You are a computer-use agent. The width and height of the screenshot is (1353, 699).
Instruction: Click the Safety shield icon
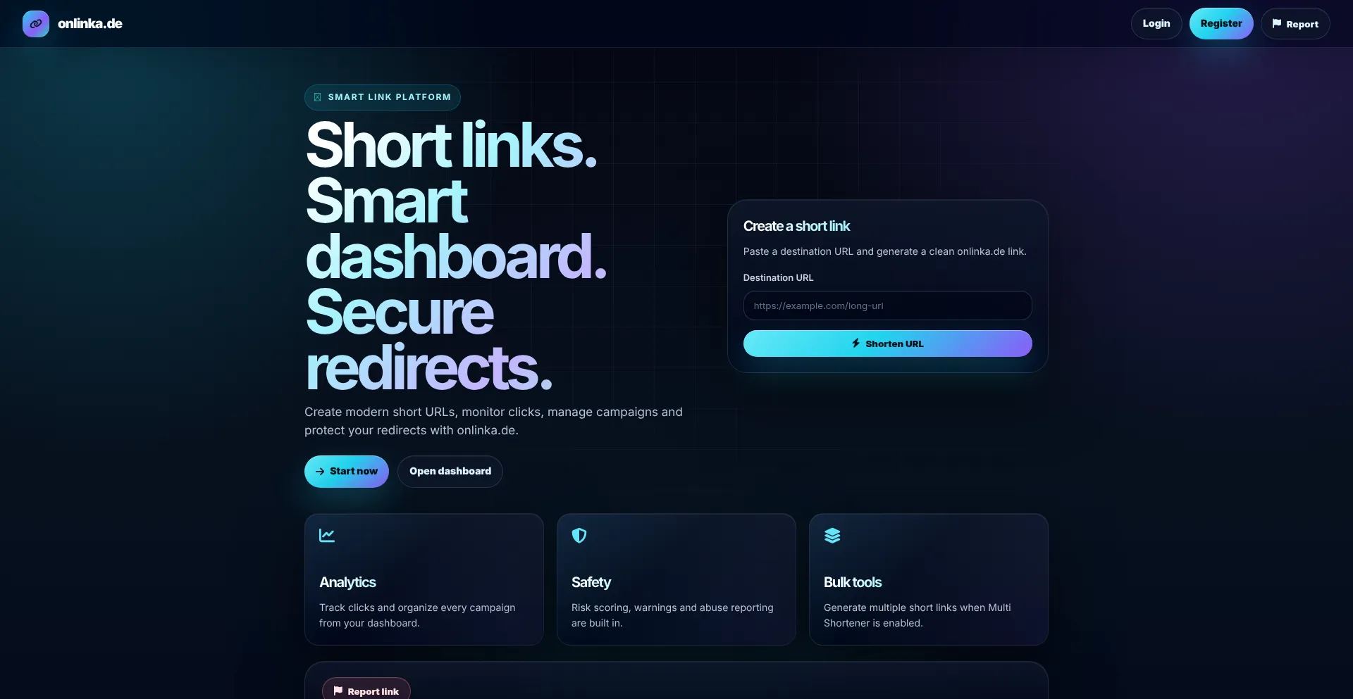click(579, 536)
